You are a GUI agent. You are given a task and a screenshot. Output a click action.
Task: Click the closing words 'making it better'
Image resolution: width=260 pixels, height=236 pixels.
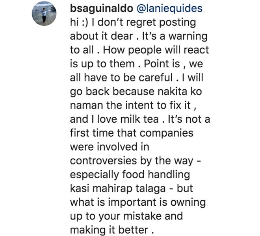pyautogui.click(x=109, y=230)
